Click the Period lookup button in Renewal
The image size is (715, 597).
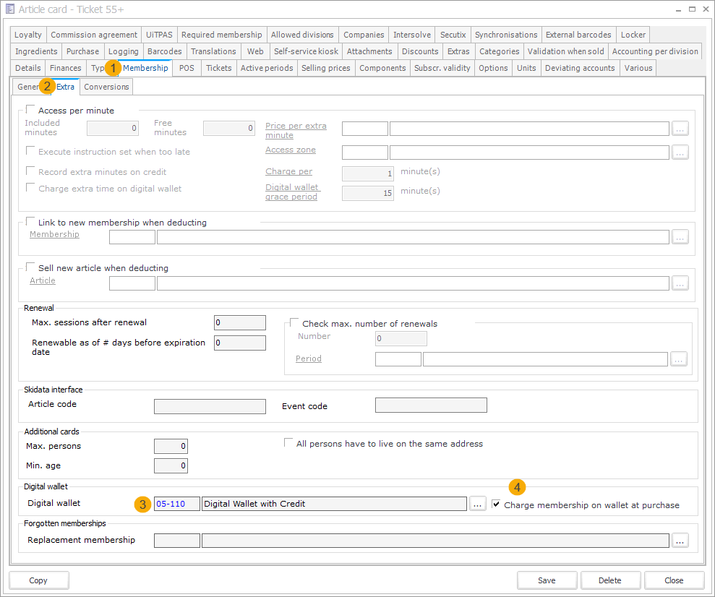(678, 359)
